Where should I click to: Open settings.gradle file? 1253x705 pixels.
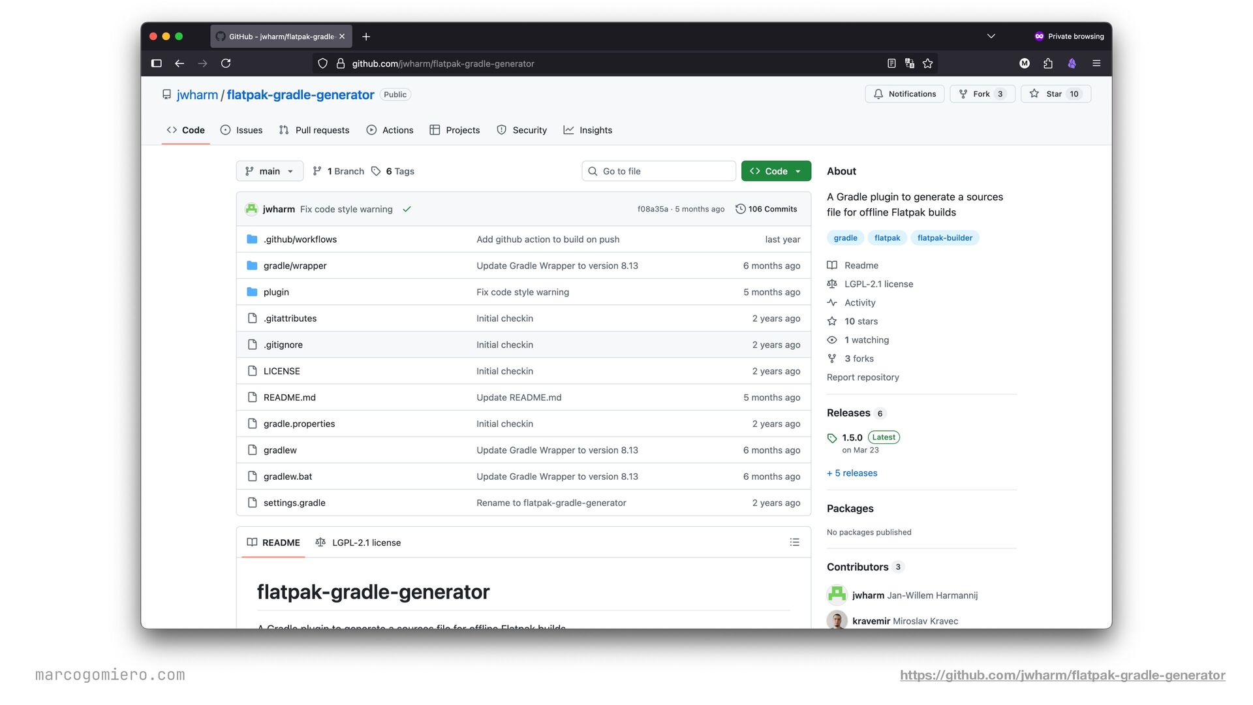[x=294, y=503]
